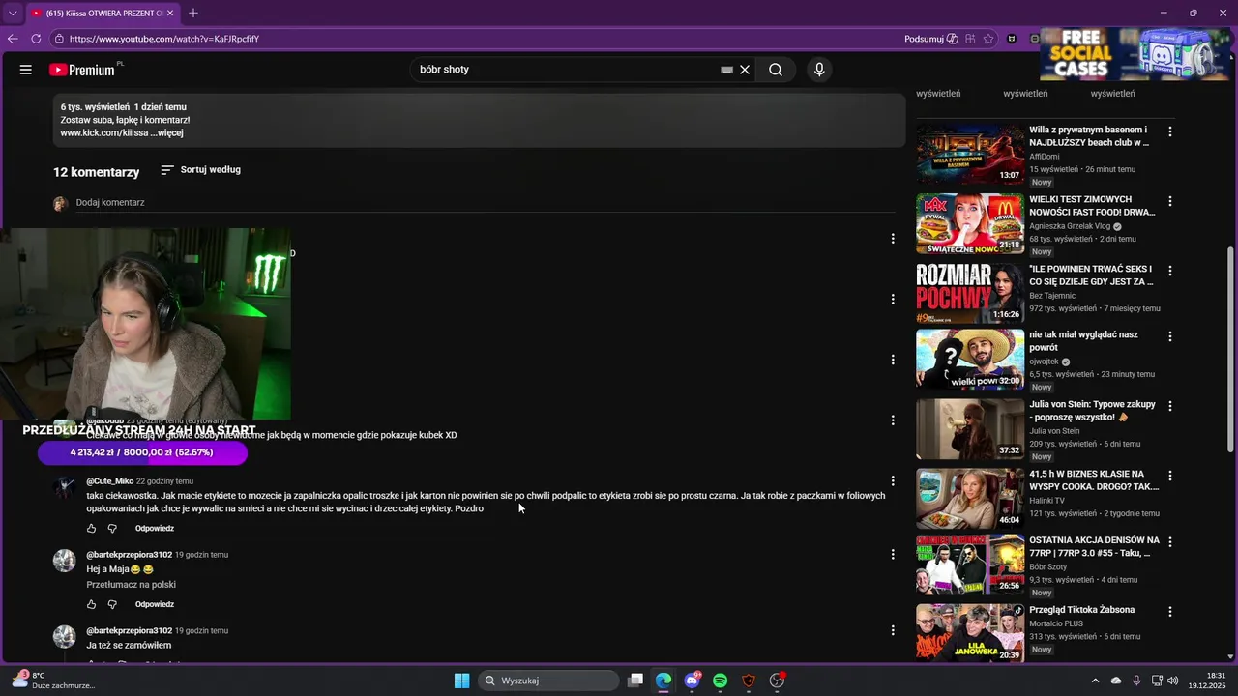This screenshot has width=1238, height=696.
Task: Open the 8°C weather widget
Action: pyautogui.click(x=53, y=681)
